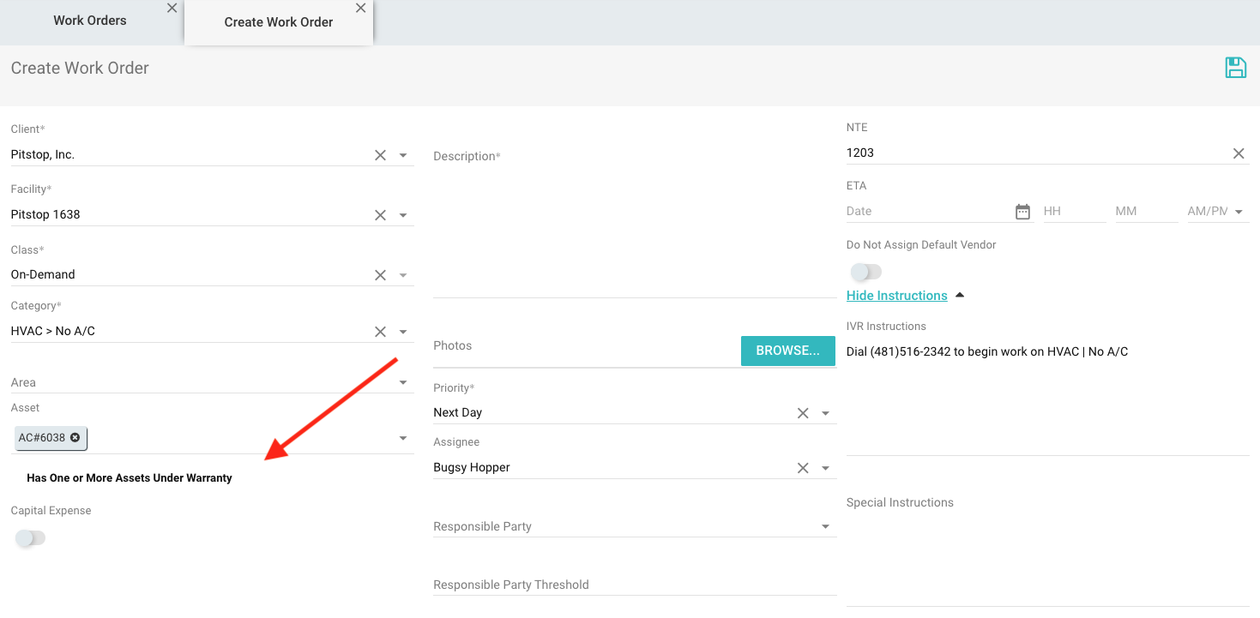
Task: Clear the Client field value
Action: [380, 155]
